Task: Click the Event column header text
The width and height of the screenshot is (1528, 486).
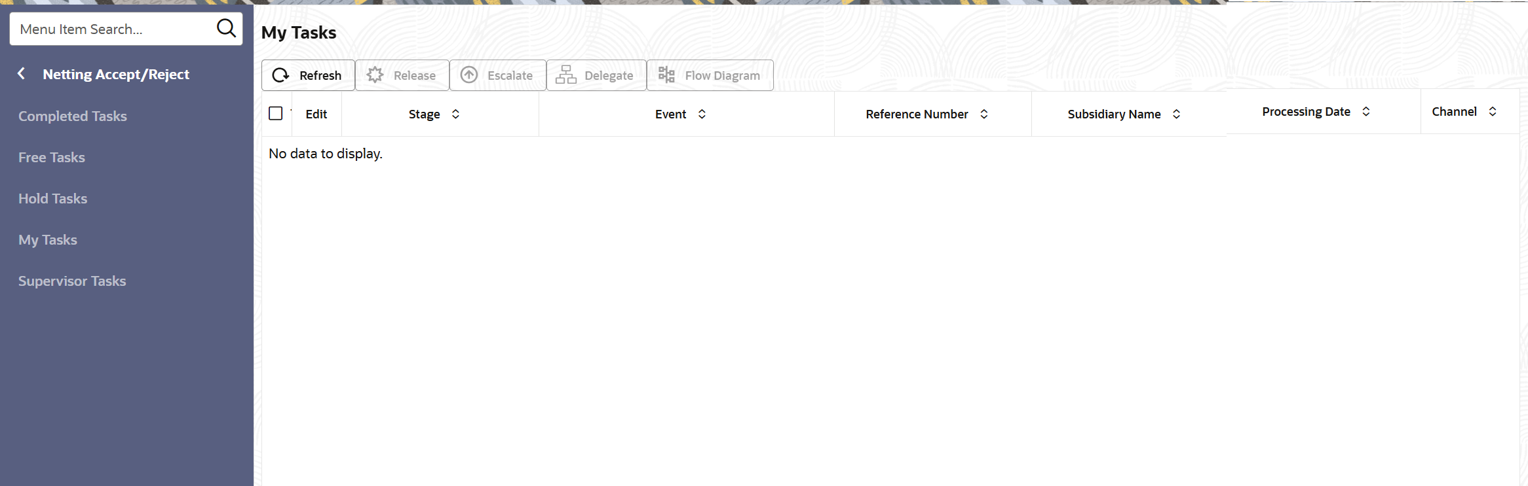Action: (670, 114)
